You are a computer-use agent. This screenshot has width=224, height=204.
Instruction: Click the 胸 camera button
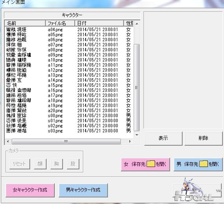click(x=57, y=164)
